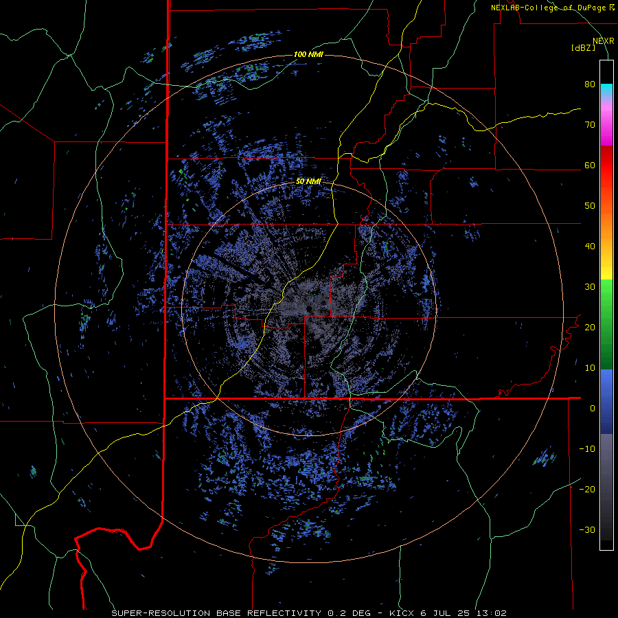618x618 pixels.
Task: Click the 30 value on dBZ scale
Action: pos(590,287)
